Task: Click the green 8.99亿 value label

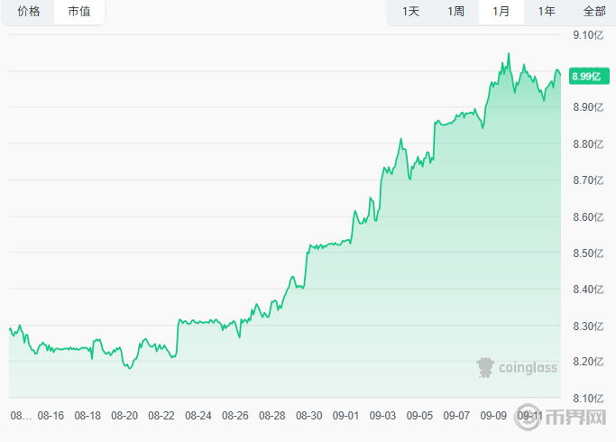Action: click(586, 78)
